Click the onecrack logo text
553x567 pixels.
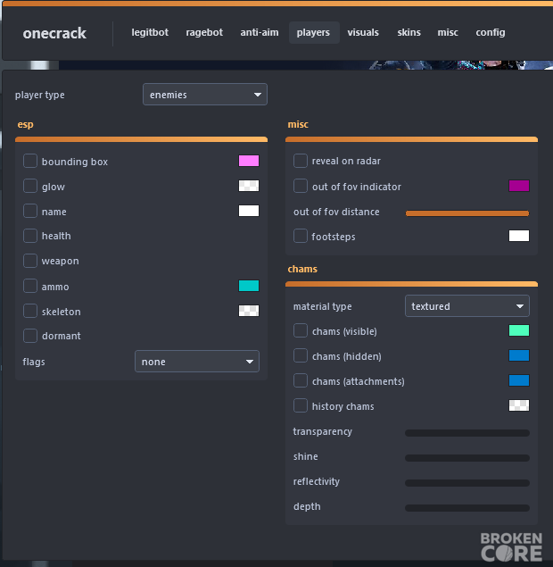54,33
